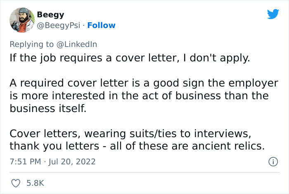Open the @BeegyPsi handle link
This screenshot has height=194, width=289.
(x=58, y=26)
